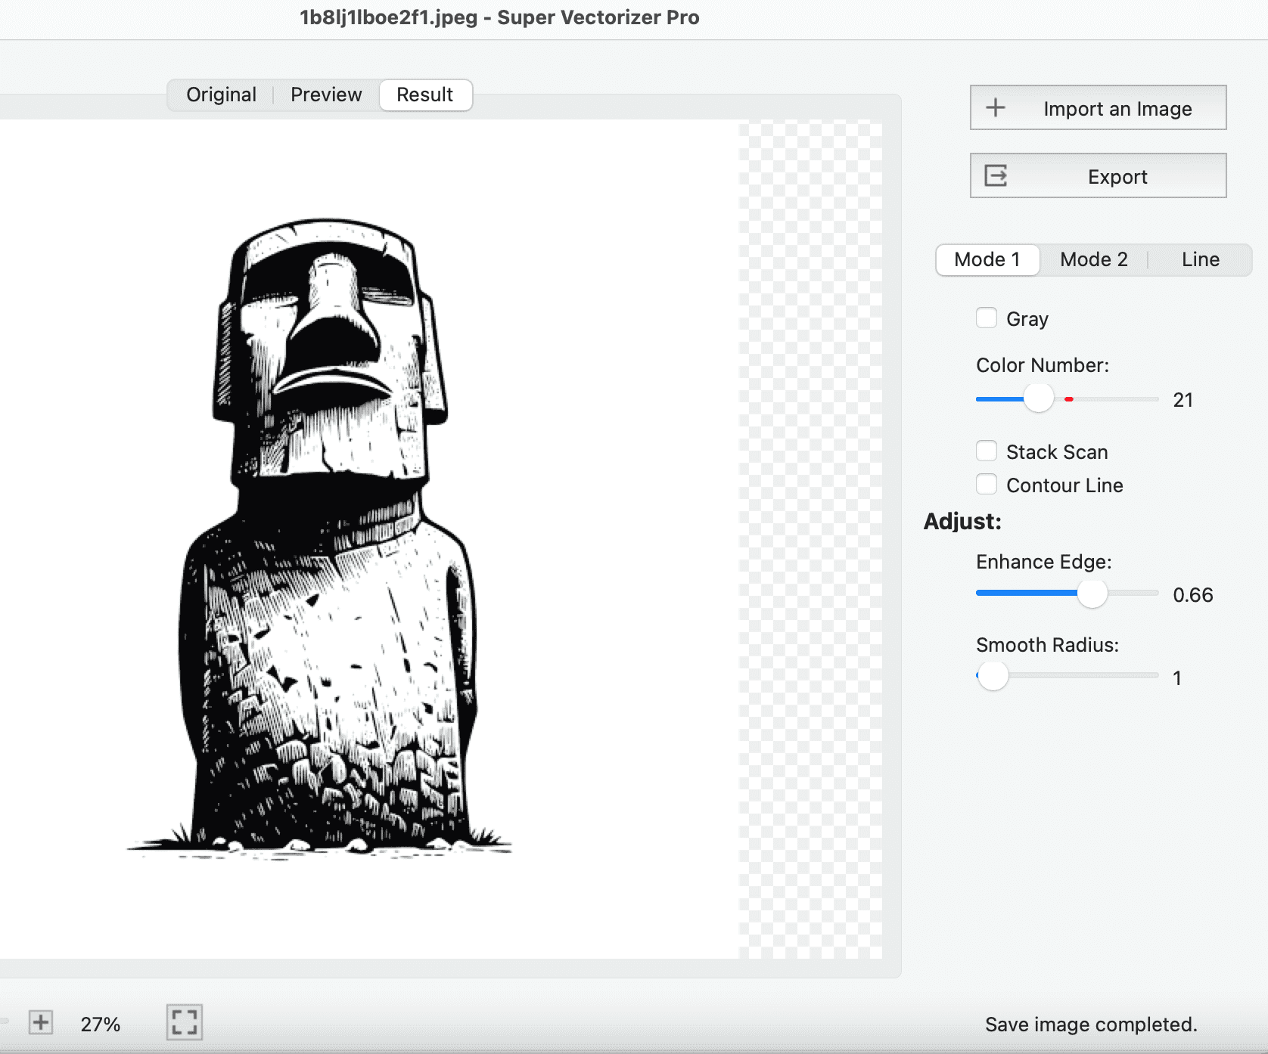Screen dimensions: 1268x1054
Task: Click the export arrow icon
Action: coord(996,175)
